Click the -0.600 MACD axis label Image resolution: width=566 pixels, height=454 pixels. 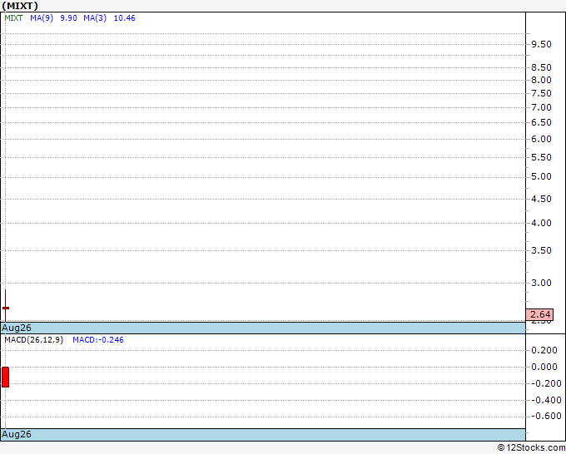pyautogui.click(x=546, y=416)
